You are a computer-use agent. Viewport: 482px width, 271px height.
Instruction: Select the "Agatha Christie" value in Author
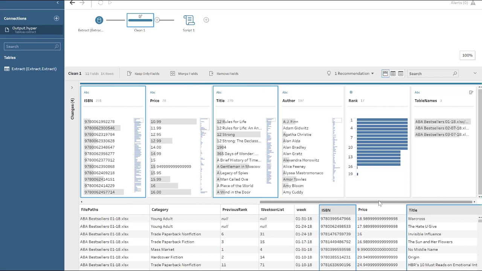tap(297, 134)
